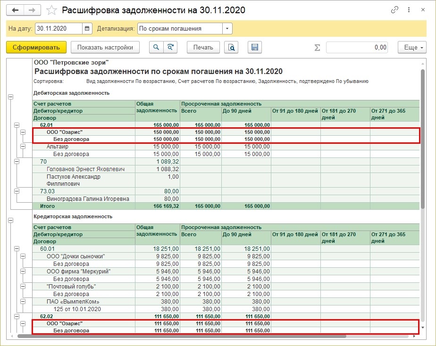Image resolution: width=436 pixels, height=346 pixels.
Task: Click the find-next refresh magnifier icon
Action: 170,48
